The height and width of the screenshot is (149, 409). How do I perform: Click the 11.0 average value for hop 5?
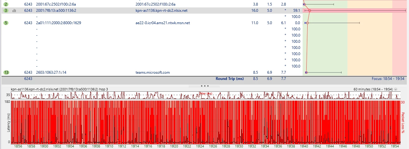(x=255, y=23)
